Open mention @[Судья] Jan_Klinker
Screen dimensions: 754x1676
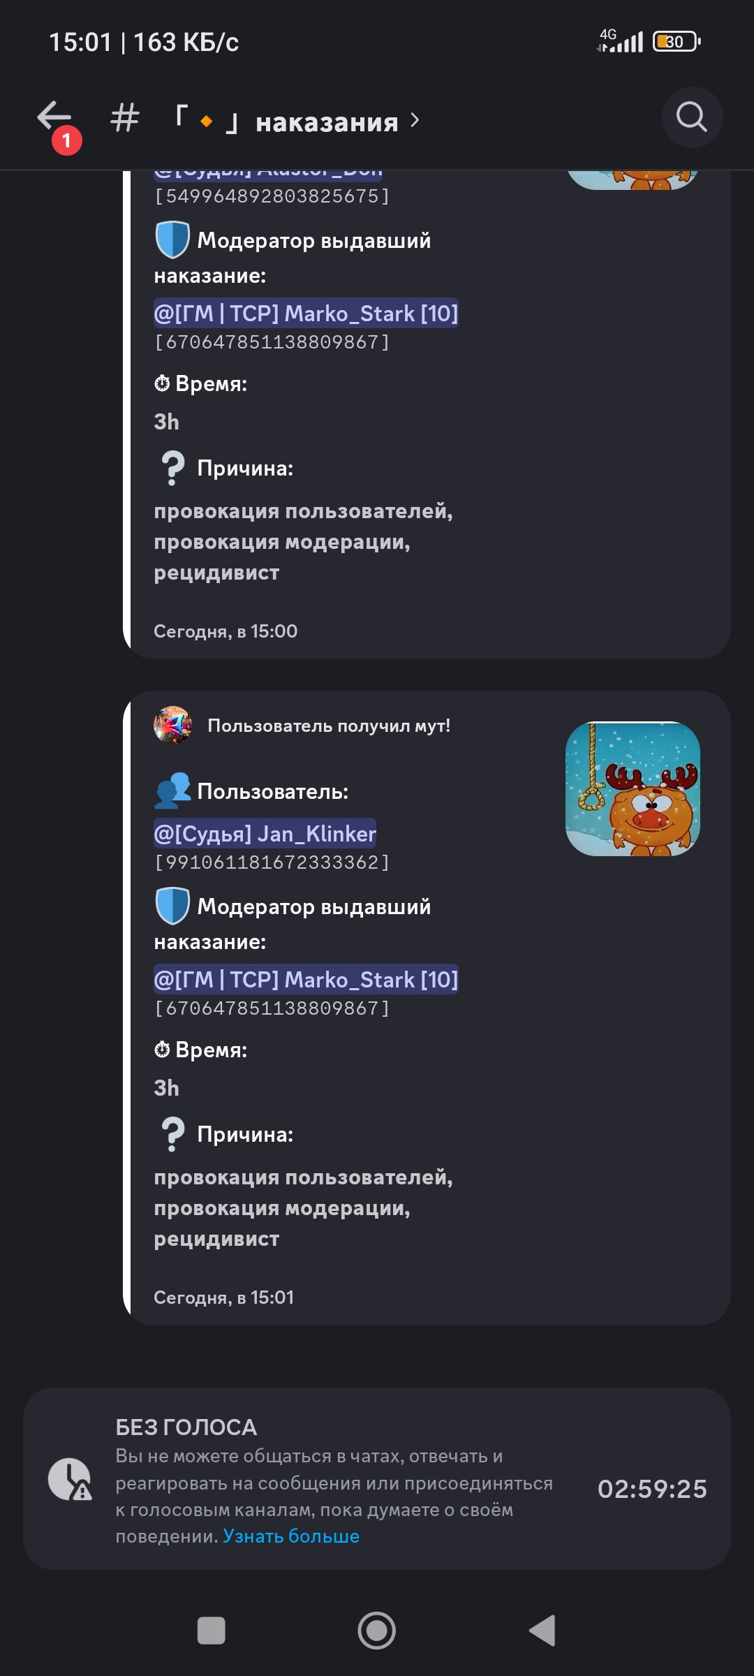[265, 833]
